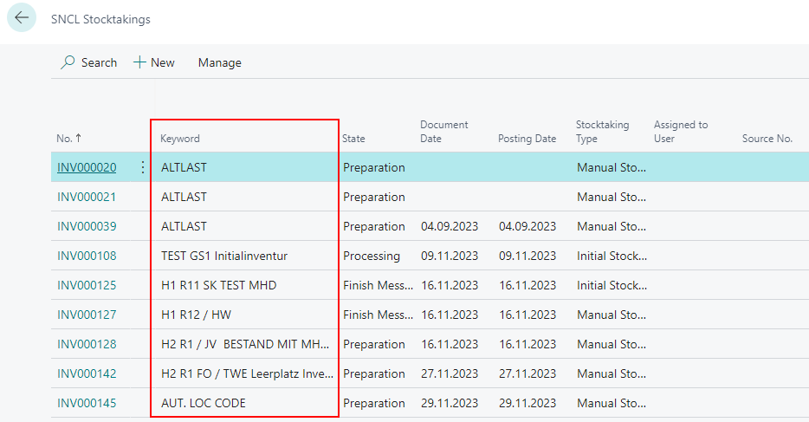The width and height of the screenshot is (809, 422).
Task: Click the Search magnifier icon
Action: pos(68,62)
